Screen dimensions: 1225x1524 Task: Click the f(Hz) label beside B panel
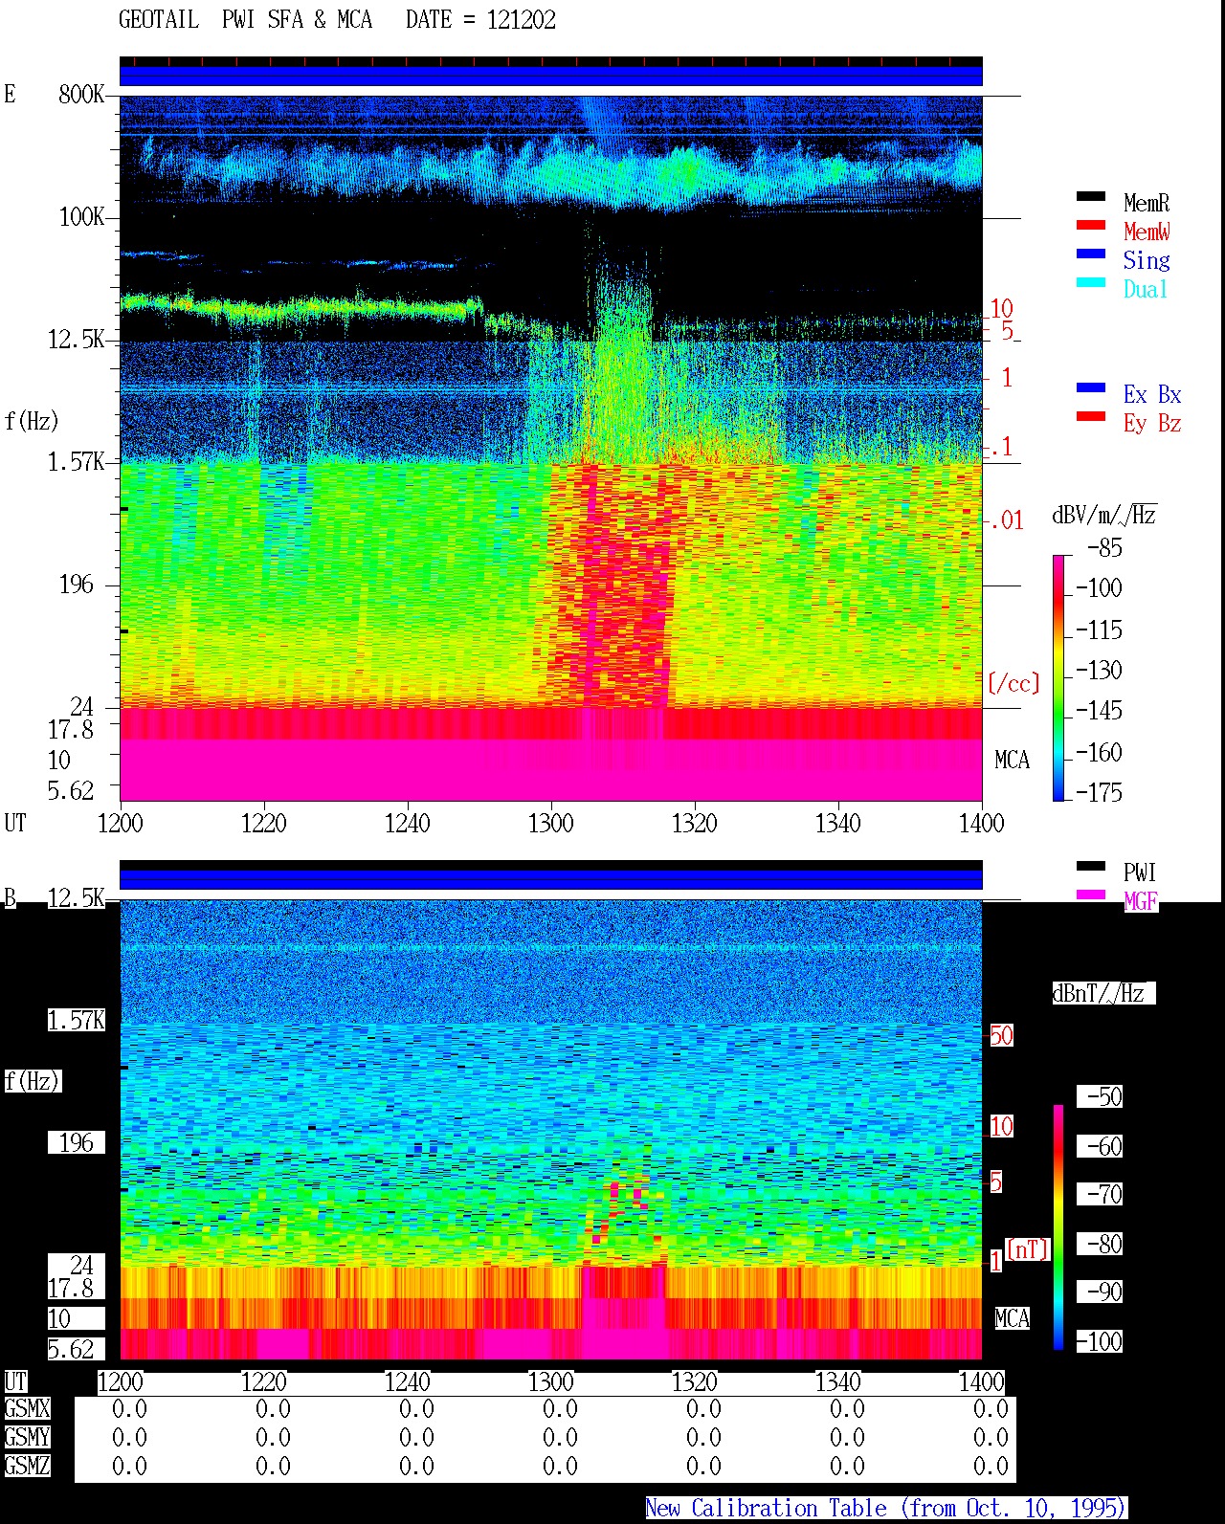(x=32, y=1081)
